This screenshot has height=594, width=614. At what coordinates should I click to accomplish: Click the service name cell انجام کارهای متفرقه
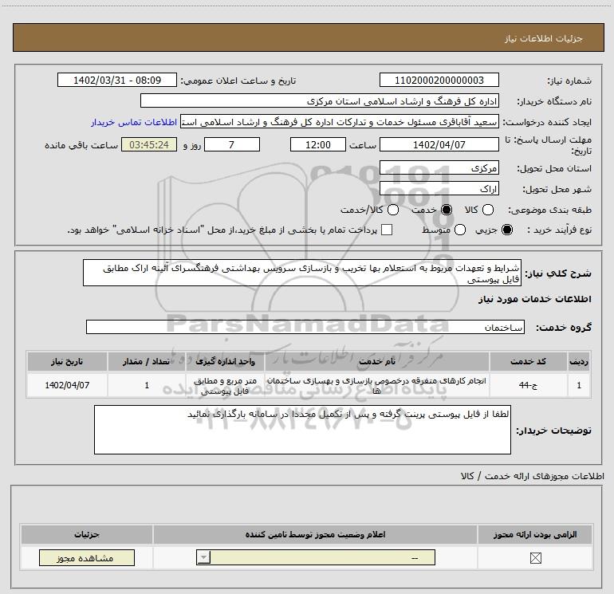pos(376,385)
